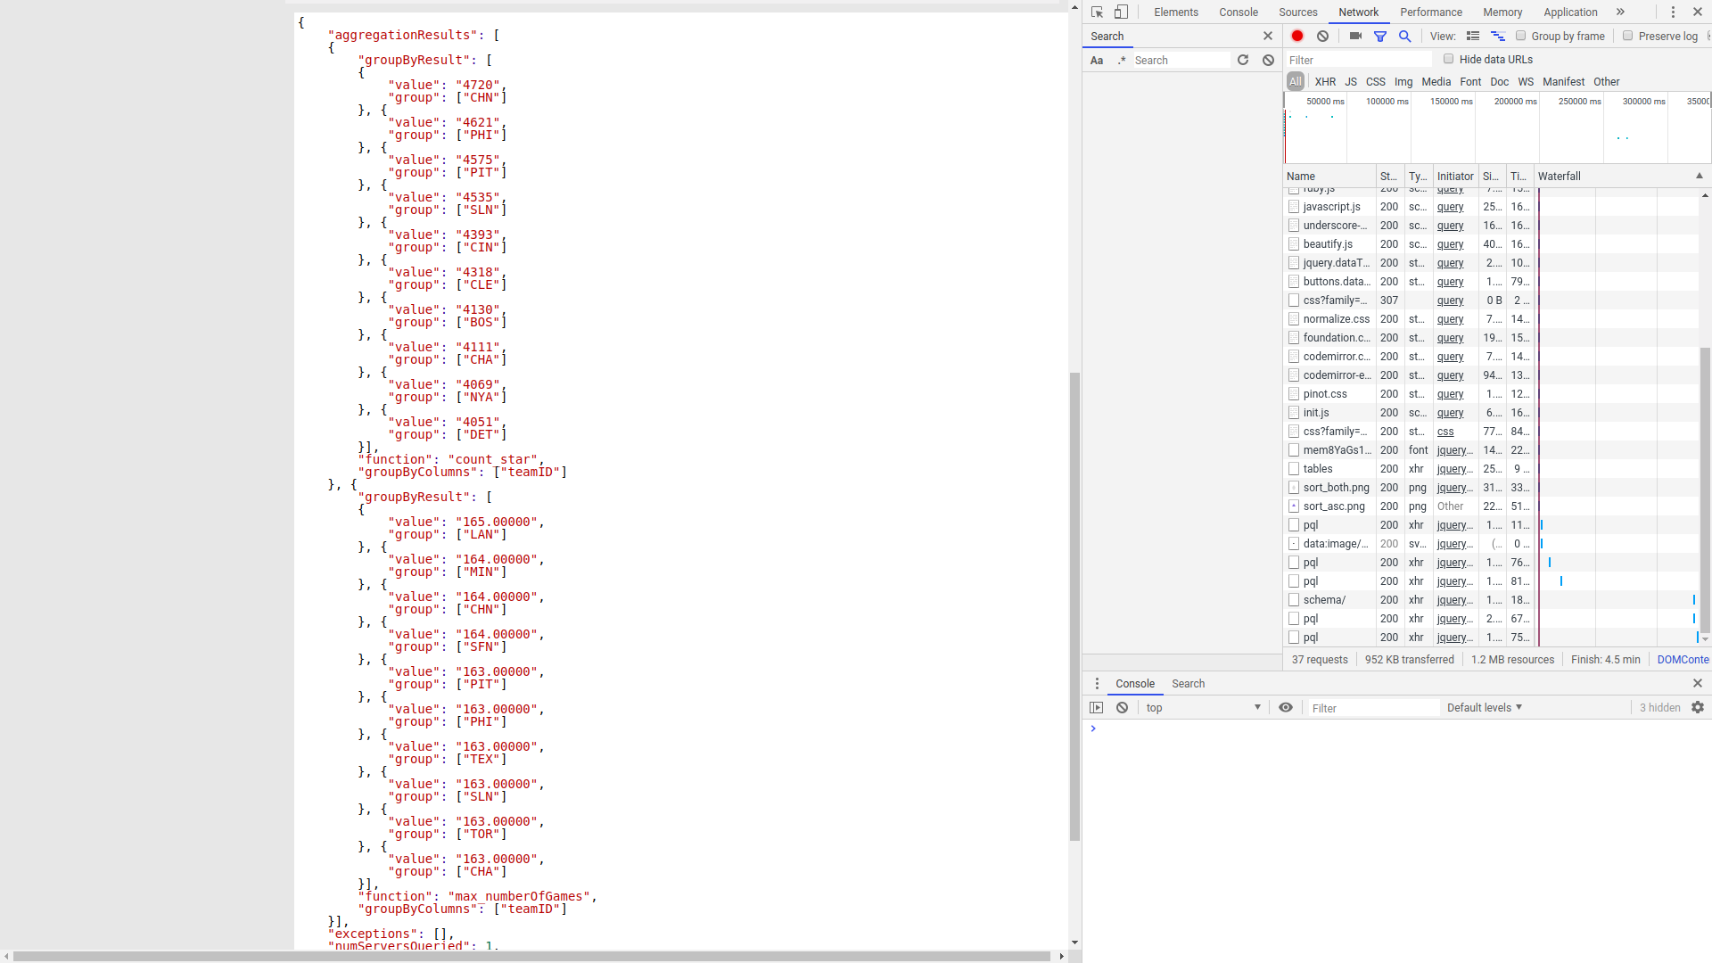Screen dimensions: 1712x963
Task: Filter requests by Doc type
Action: pyautogui.click(x=1500, y=82)
